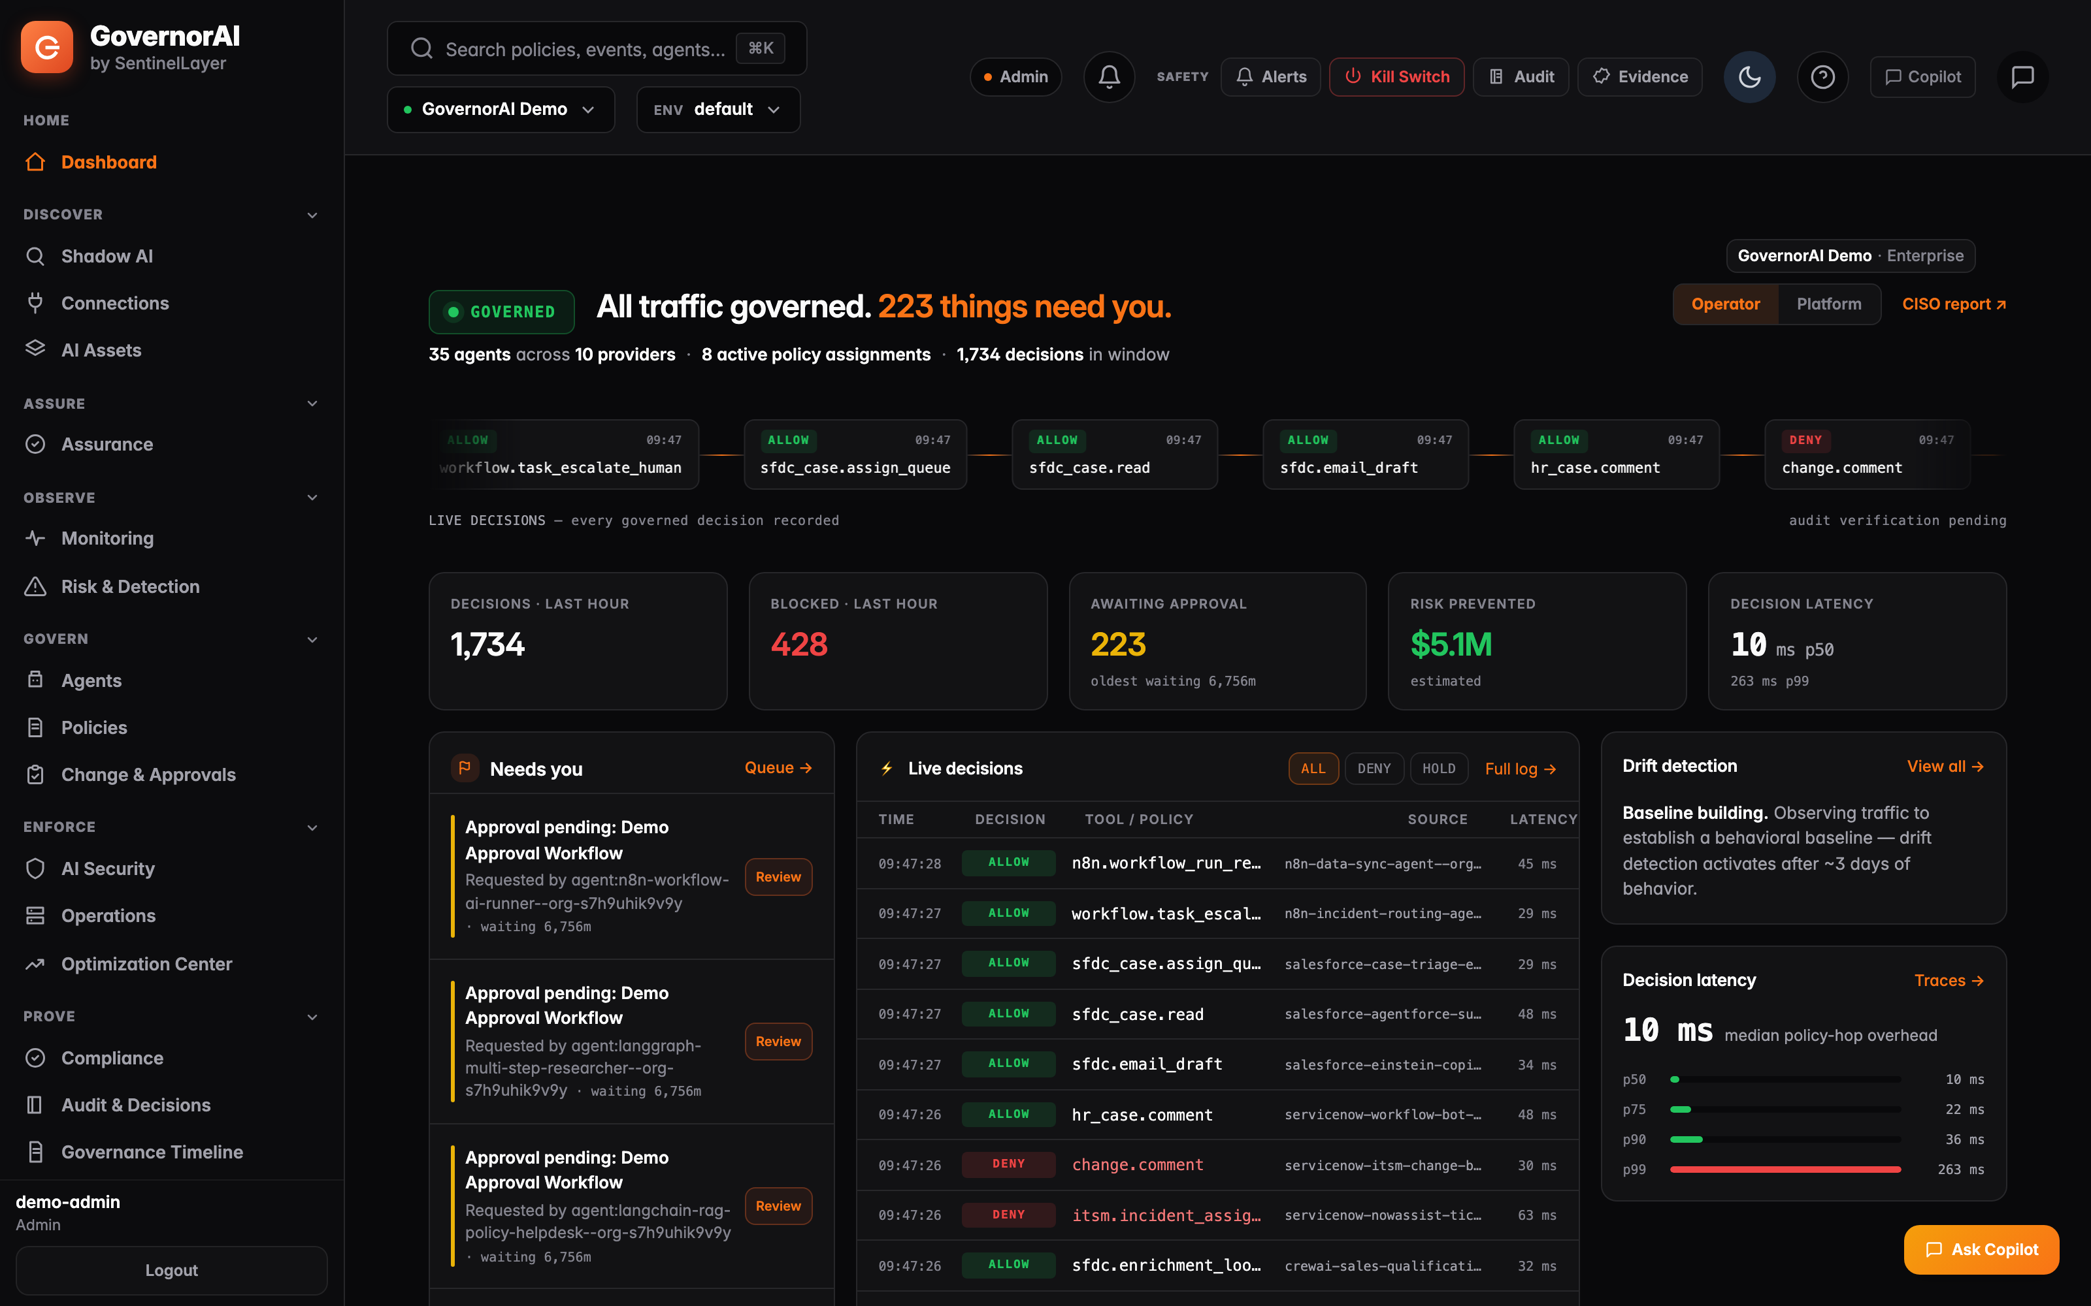Click the p99 latency bar
Viewport: 2091px width, 1306px height.
click(1785, 1170)
